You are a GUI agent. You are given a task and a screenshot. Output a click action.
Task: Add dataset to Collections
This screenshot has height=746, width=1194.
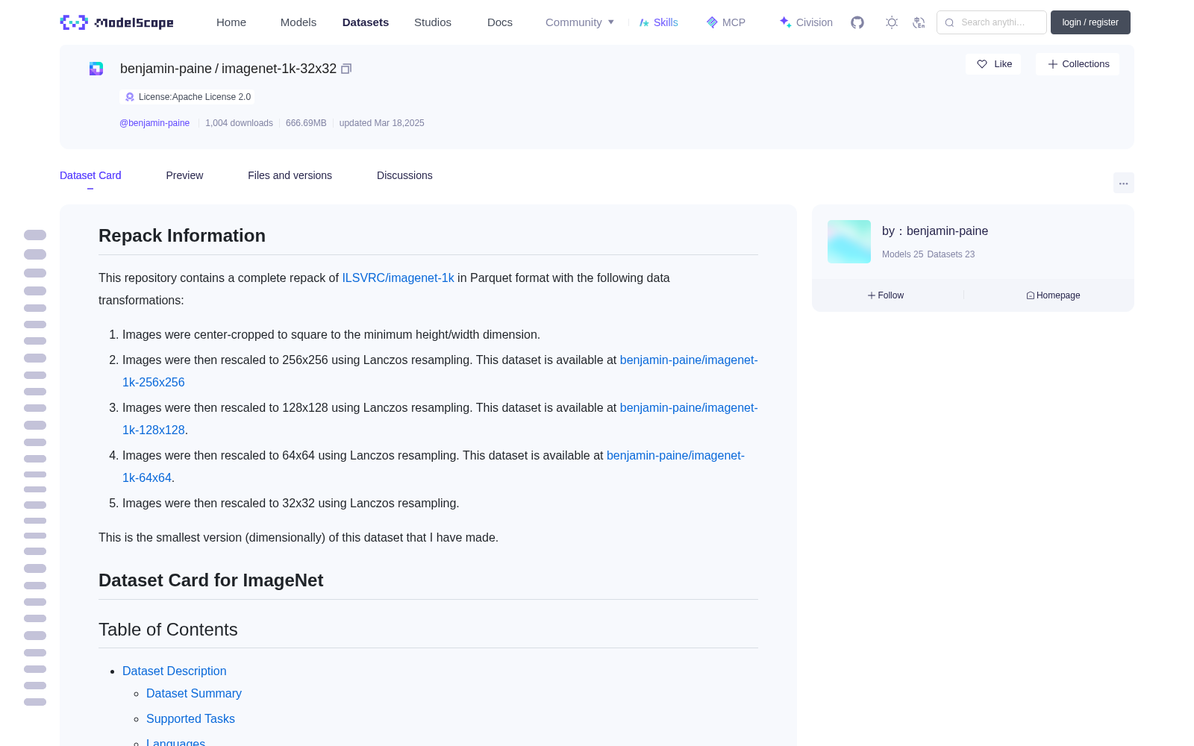tap(1078, 64)
